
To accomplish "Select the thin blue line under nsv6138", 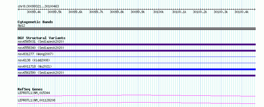I will [136, 63].
